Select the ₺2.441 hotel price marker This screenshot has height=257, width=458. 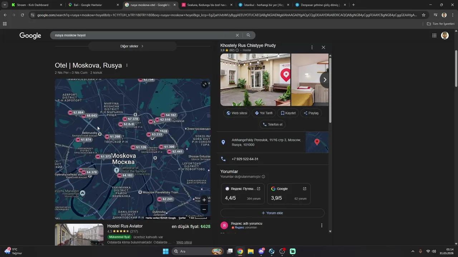pyautogui.click(x=175, y=152)
